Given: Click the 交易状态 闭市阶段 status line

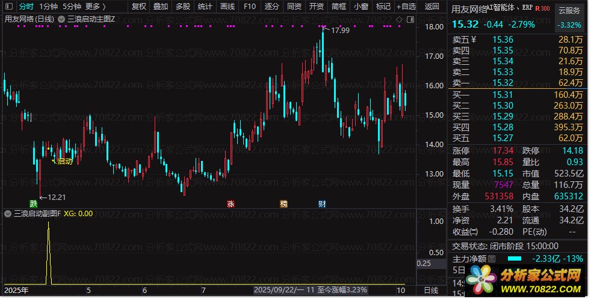Looking at the screenshot, I should [505, 246].
